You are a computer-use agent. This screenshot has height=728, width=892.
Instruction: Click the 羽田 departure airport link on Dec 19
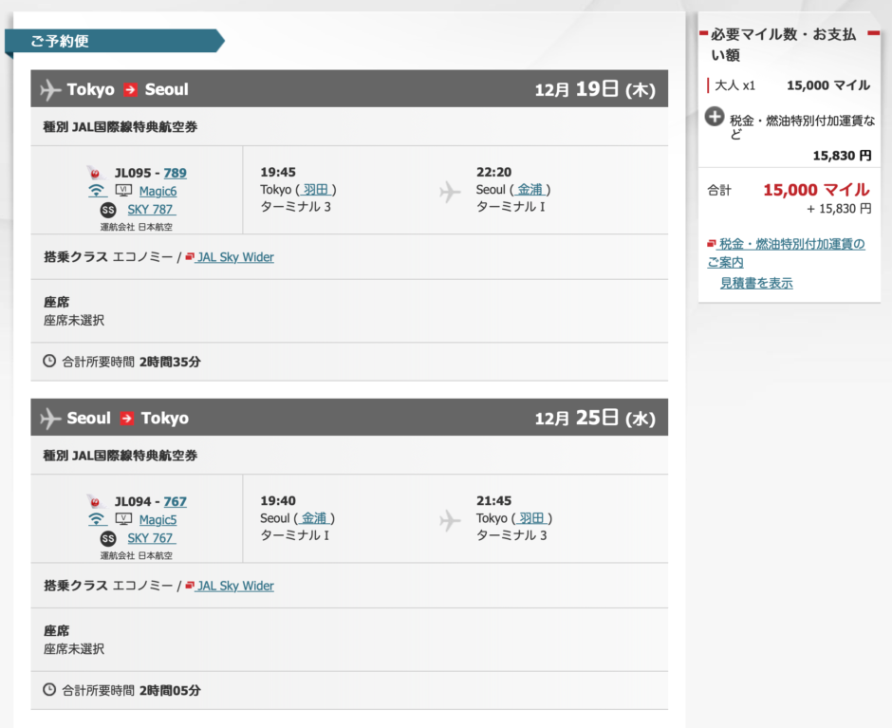pyautogui.click(x=315, y=190)
